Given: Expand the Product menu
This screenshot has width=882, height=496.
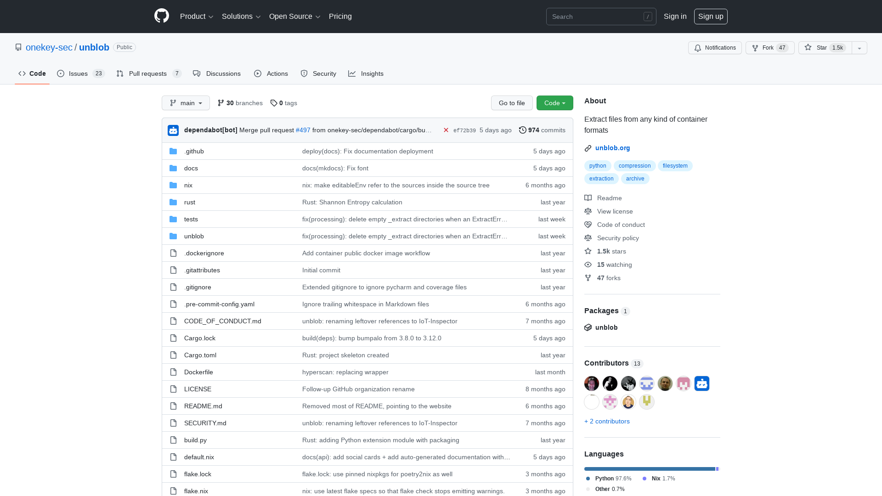Looking at the screenshot, I should (197, 17).
